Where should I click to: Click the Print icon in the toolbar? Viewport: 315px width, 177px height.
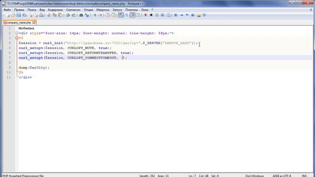coord(41,15)
